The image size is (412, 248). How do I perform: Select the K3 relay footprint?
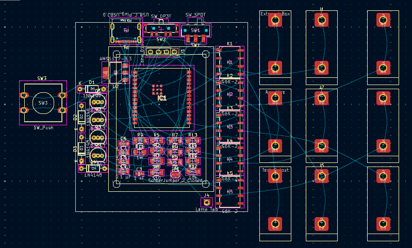tap(229, 127)
